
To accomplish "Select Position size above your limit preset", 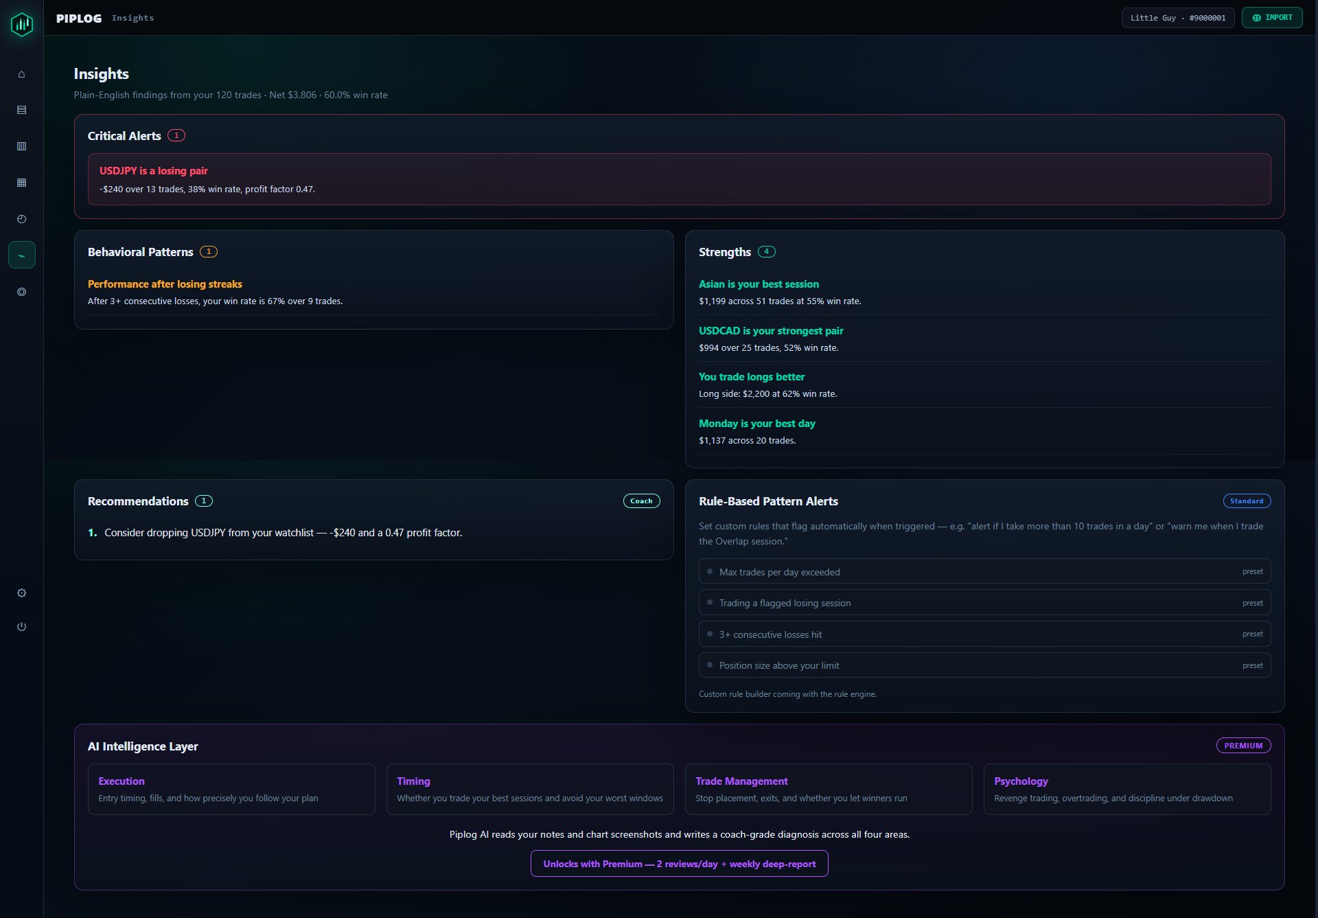I will (984, 665).
